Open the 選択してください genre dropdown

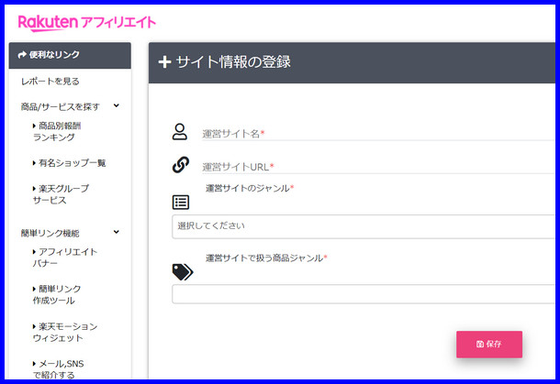364,226
